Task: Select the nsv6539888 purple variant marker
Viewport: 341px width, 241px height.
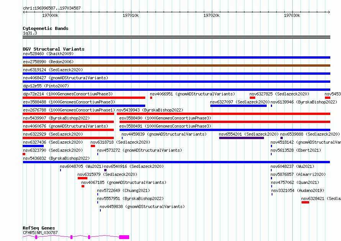Action: point(282,138)
